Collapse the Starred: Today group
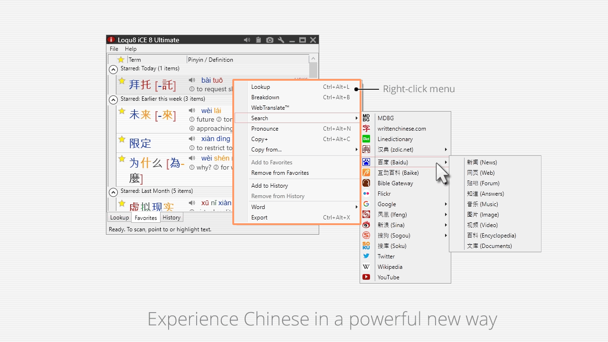The height and width of the screenshot is (342, 608). 113,69
